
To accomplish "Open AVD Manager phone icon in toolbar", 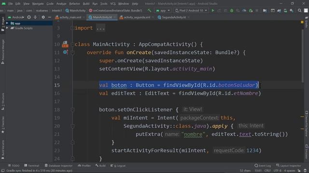I will [285, 11].
